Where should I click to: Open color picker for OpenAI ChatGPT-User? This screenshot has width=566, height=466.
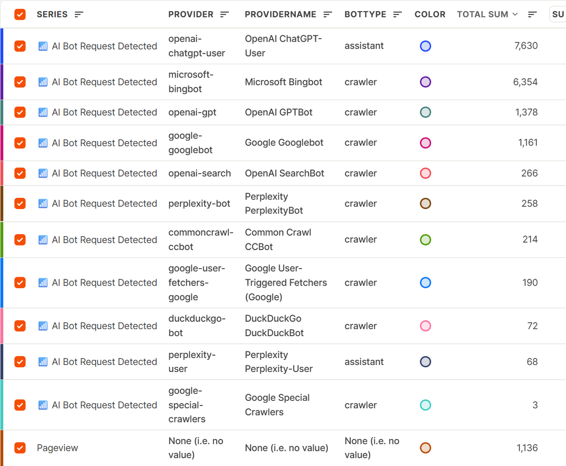[425, 46]
